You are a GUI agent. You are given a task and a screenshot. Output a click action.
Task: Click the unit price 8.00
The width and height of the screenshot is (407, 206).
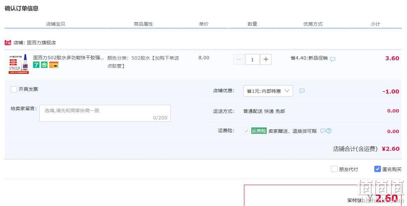204,58
